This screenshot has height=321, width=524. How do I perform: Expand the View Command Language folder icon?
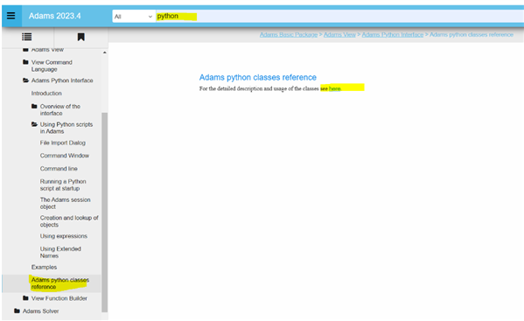click(25, 62)
